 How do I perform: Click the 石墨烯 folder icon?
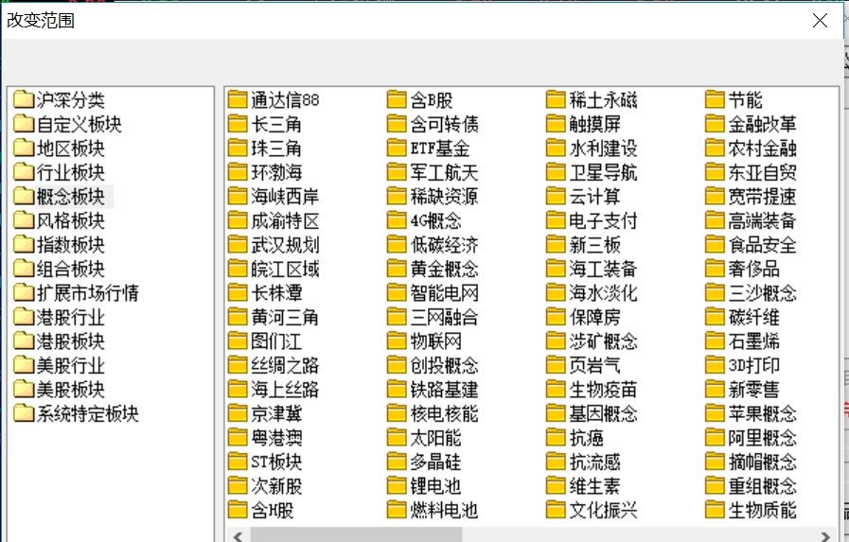(715, 341)
